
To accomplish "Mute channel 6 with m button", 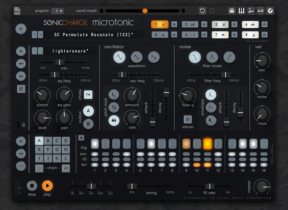I will point(204,34).
